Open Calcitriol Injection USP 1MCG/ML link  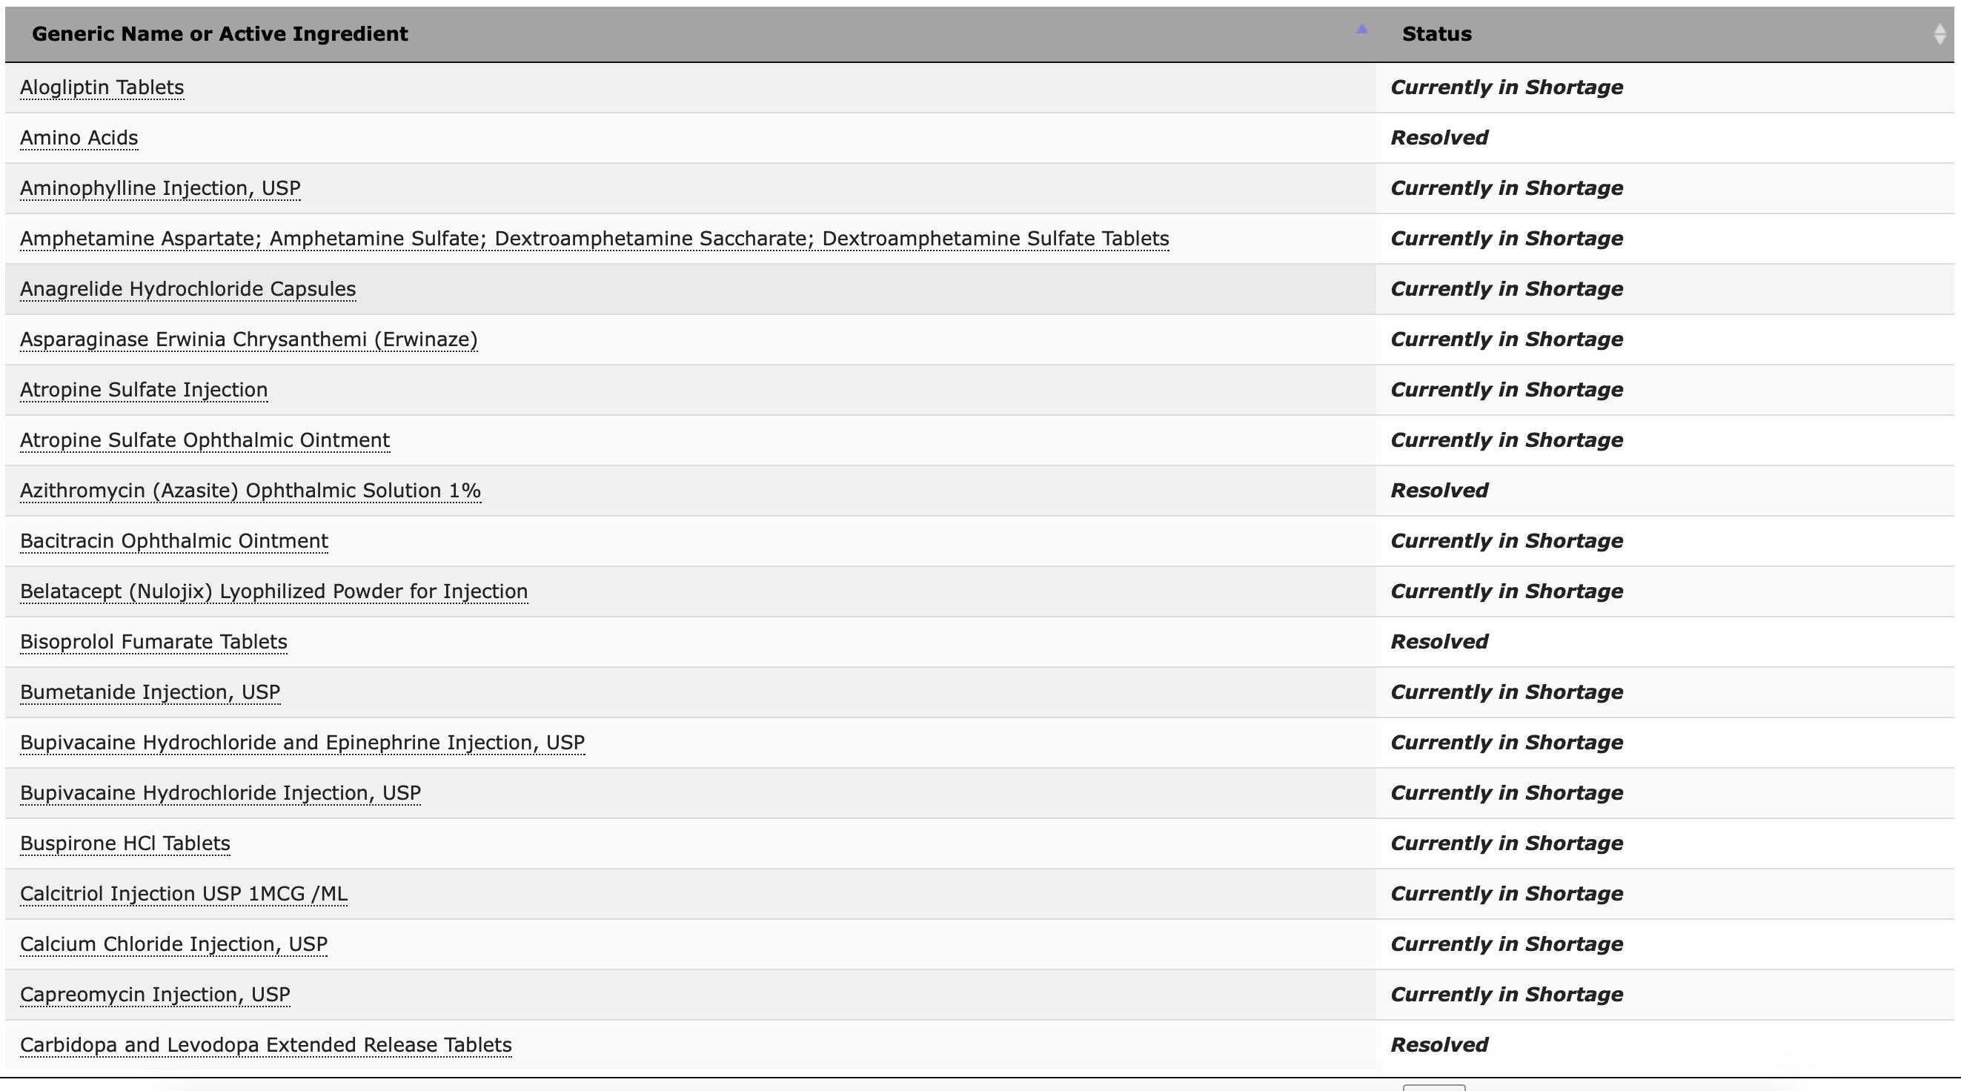coord(183,893)
